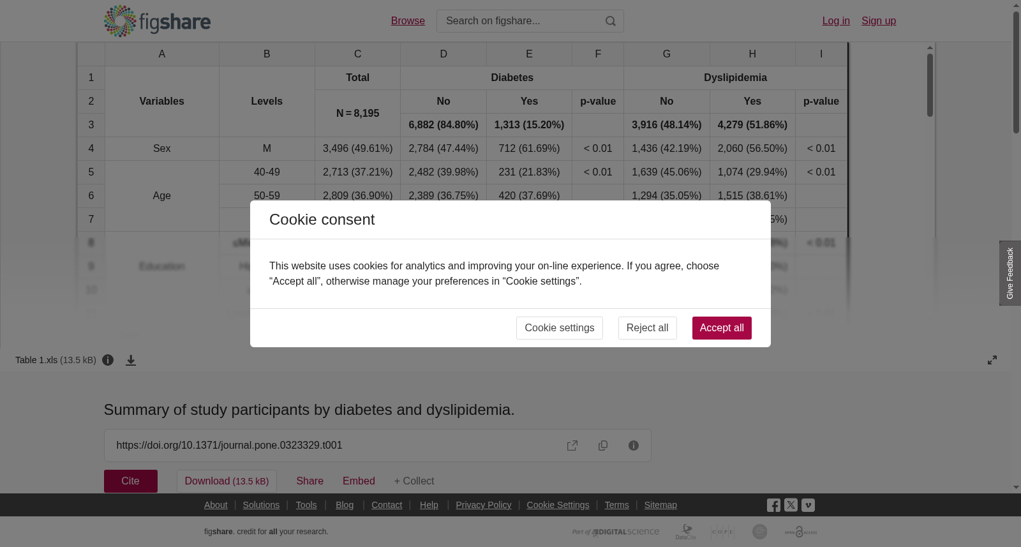Accept all cookies
This screenshot has width=1021, height=547.
tap(722, 328)
